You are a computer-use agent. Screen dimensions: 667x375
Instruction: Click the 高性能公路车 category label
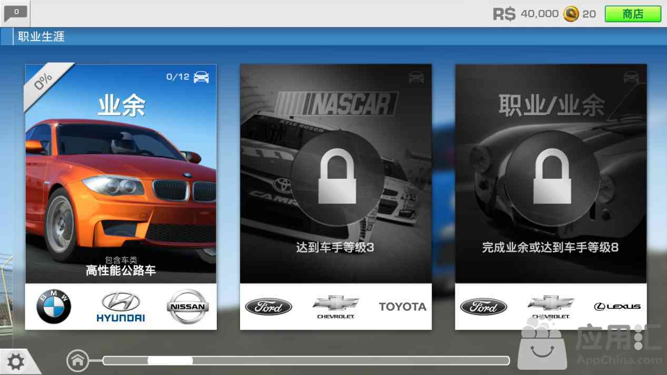coord(121,271)
